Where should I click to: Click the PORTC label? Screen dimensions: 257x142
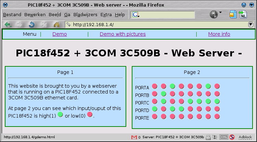coord(142,103)
